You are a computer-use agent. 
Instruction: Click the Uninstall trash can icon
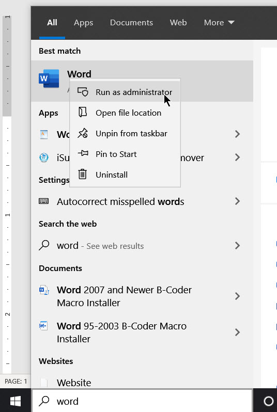tap(83, 174)
